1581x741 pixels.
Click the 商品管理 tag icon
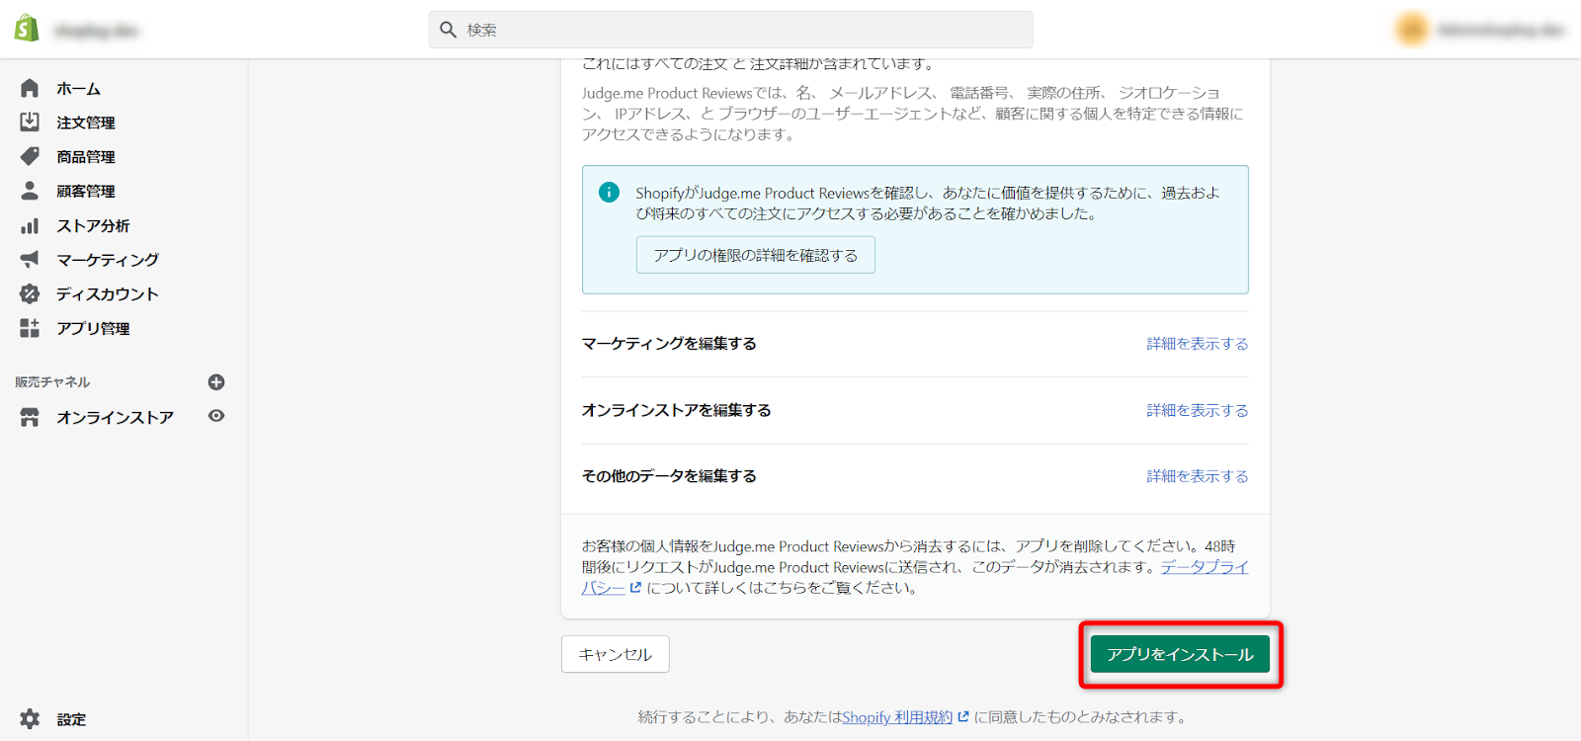click(30, 156)
